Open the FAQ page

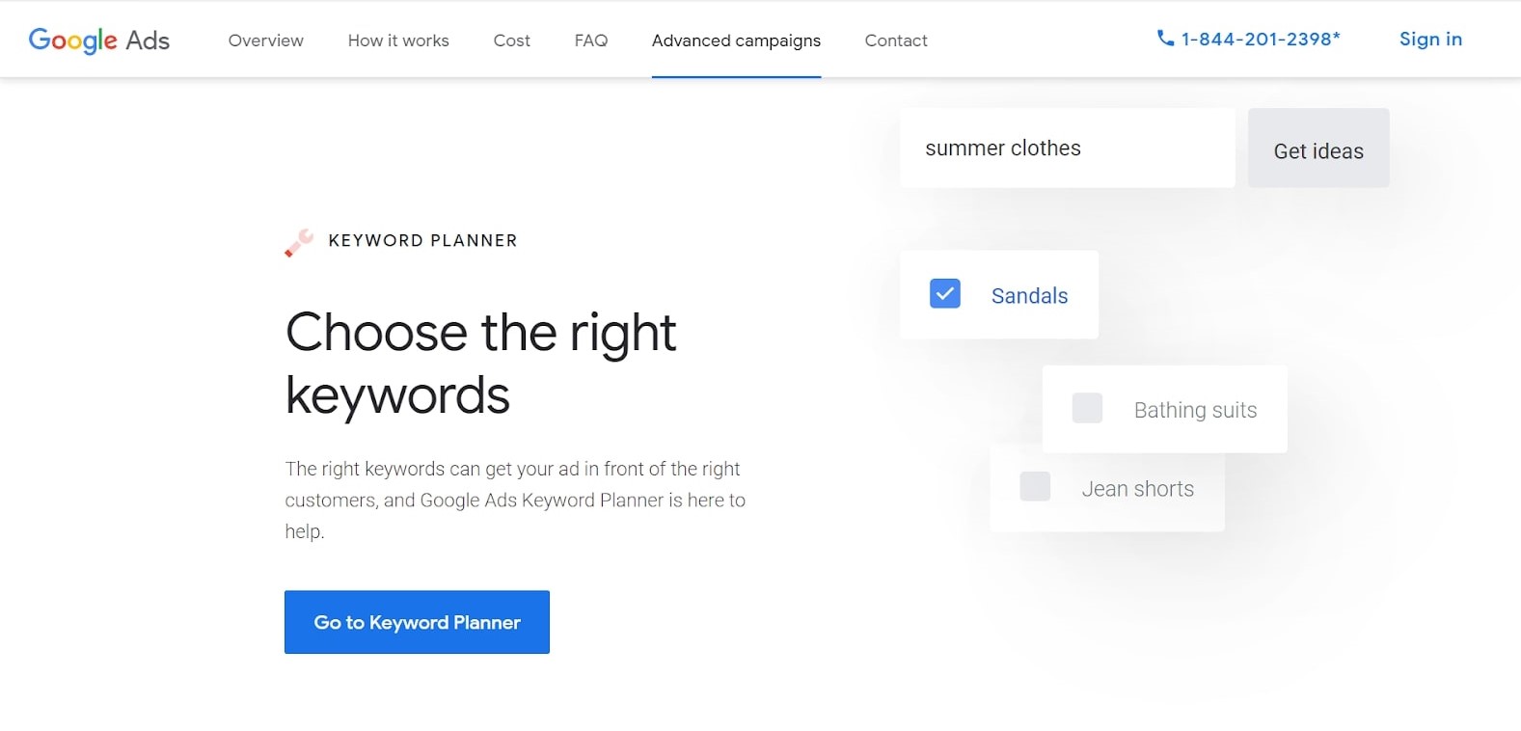tap(590, 40)
